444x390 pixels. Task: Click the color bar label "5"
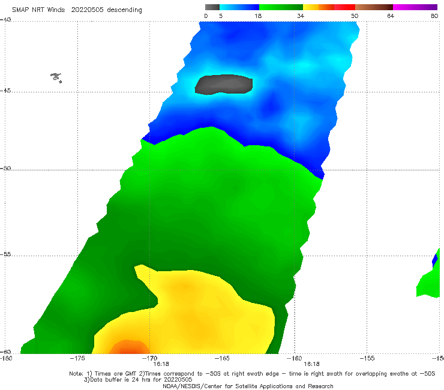pos(221,16)
